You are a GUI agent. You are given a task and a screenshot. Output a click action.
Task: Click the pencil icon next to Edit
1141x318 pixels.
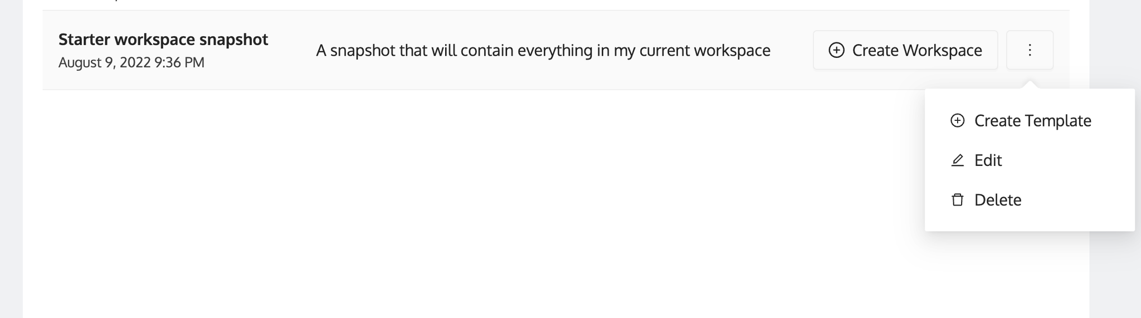[x=957, y=160]
